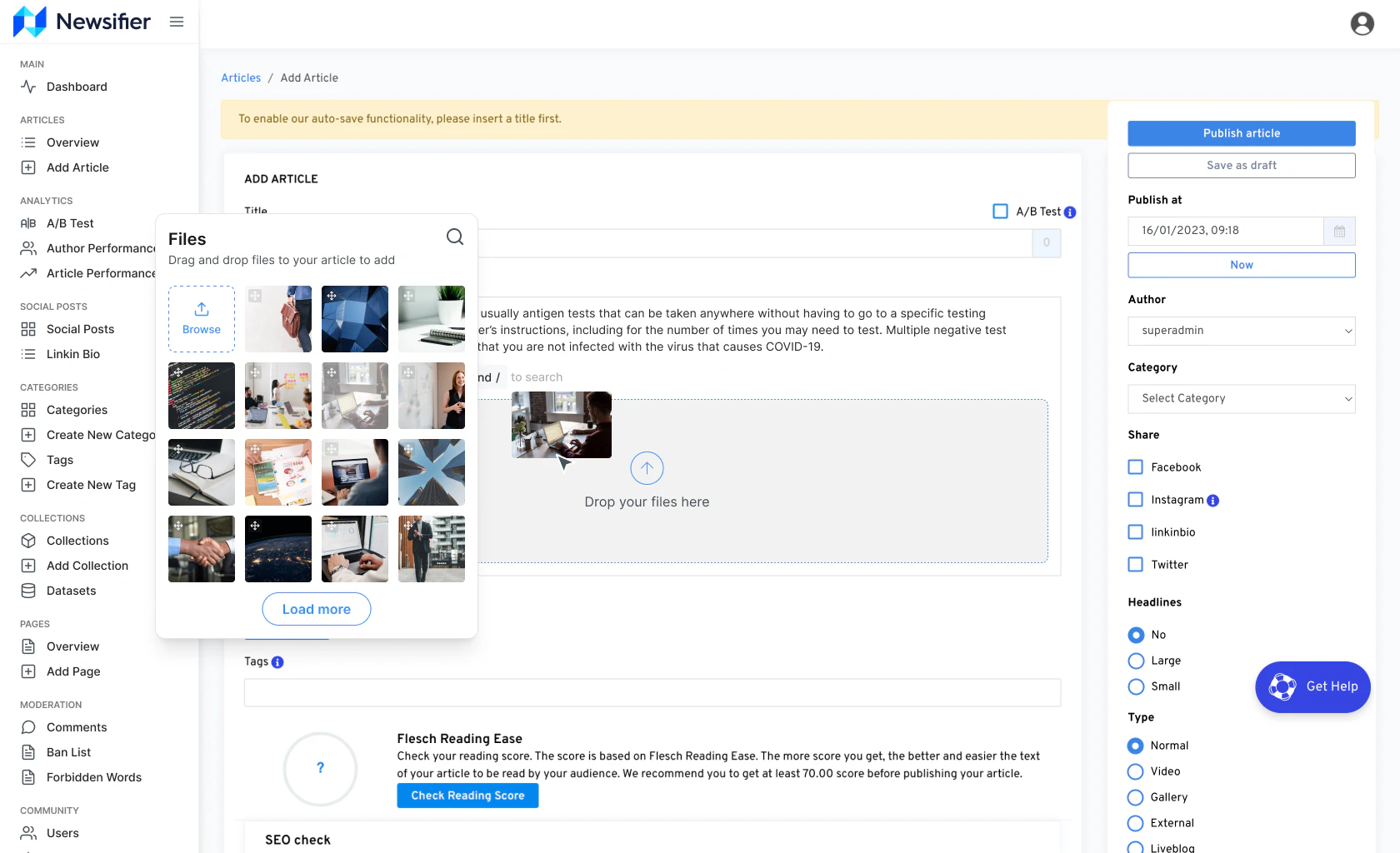Select the Large headlines radio button

click(x=1134, y=661)
